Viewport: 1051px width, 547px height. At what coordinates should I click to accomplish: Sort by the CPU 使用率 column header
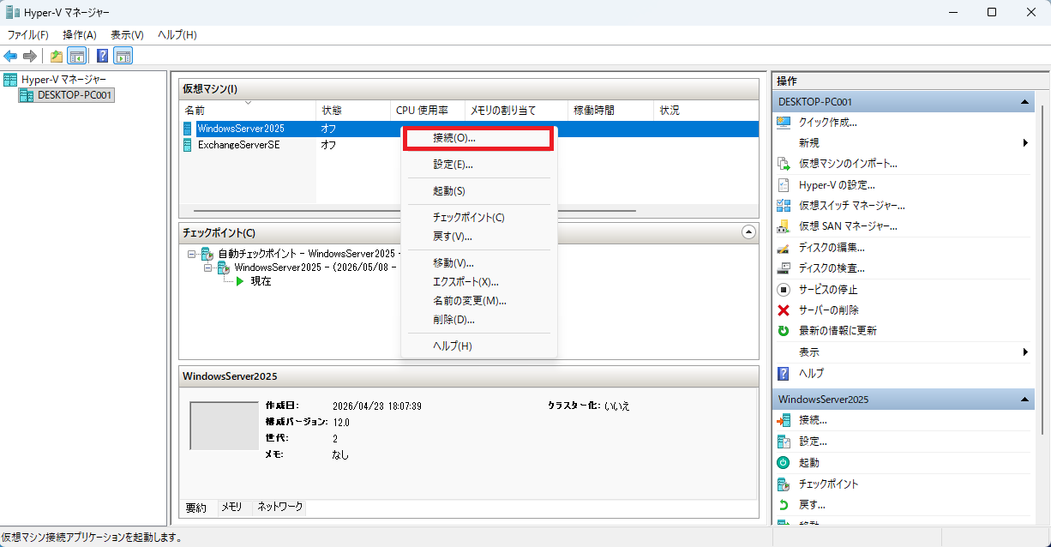pos(428,111)
